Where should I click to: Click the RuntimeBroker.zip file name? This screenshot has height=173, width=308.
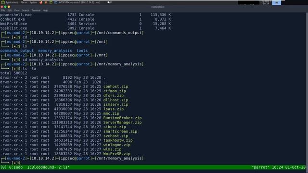(122, 118)
